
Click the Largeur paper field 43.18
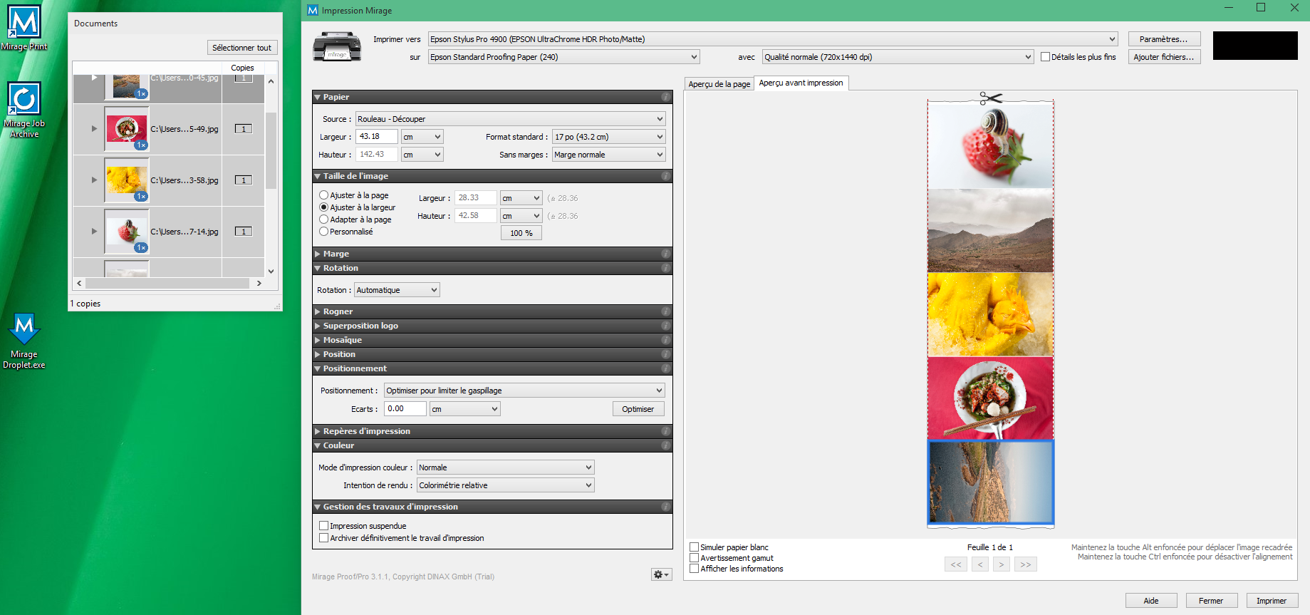click(x=377, y=137)
